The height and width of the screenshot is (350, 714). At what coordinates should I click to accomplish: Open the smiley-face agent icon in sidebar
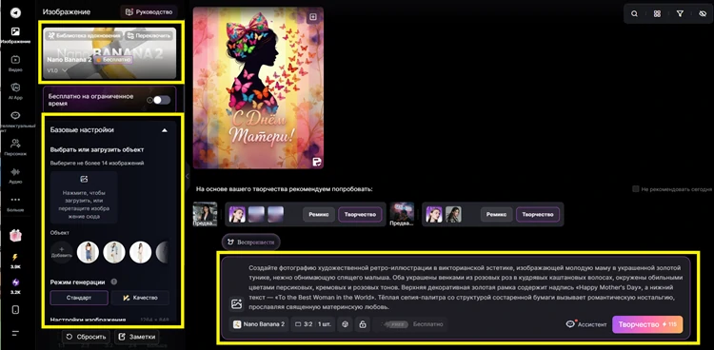coord(15,116)
